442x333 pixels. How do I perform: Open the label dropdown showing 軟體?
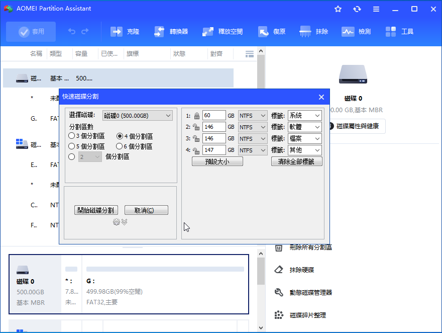305,127
